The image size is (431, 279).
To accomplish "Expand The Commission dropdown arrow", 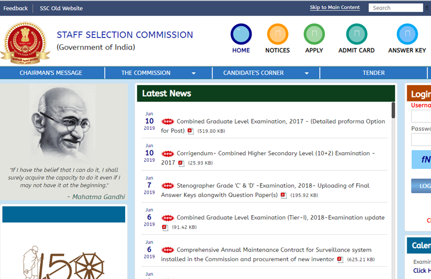I will point(193,74).
